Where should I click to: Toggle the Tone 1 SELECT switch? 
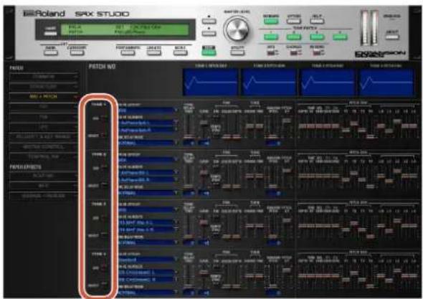point(103,136)
